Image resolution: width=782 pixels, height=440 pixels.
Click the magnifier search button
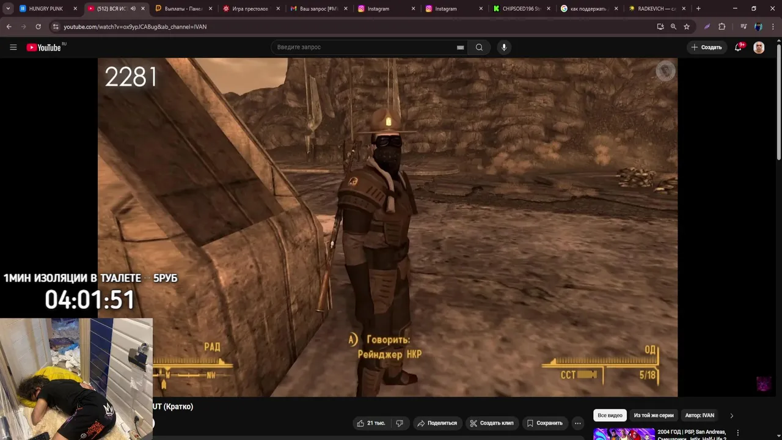coord(479,47)
